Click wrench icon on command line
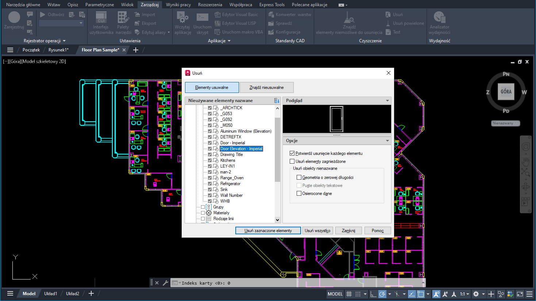The height and width of the screenshot is (301, 536). [x=165, y=283]
